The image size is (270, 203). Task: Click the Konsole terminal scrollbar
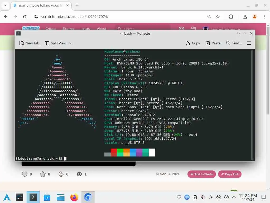click(252, 105)
